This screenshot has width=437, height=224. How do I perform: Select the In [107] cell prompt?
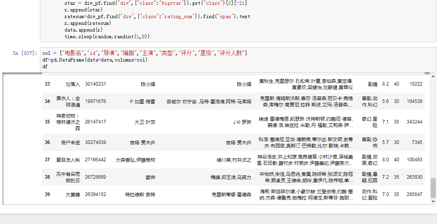[x=25, y=53]
